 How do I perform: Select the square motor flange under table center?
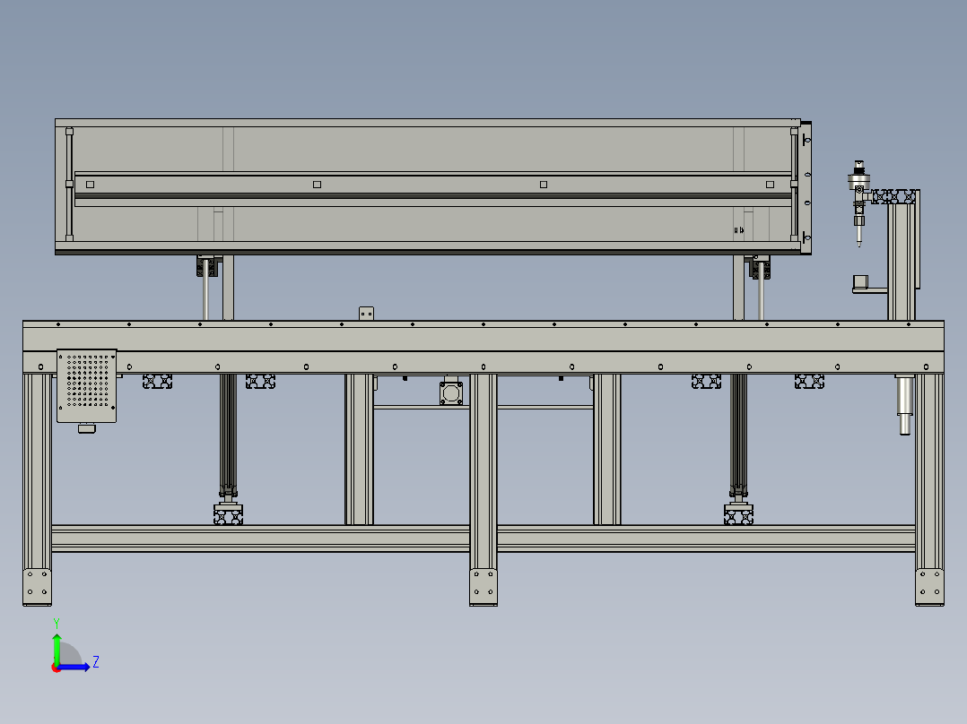(x=451, y=393)
